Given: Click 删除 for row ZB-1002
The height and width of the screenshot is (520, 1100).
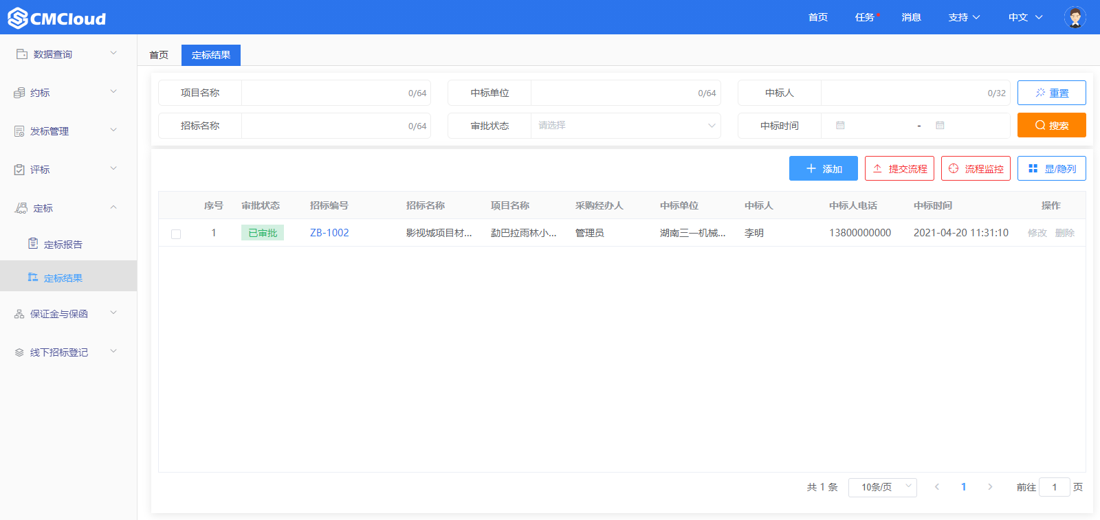Looking at the screenshot, I should click(1065, 233).
